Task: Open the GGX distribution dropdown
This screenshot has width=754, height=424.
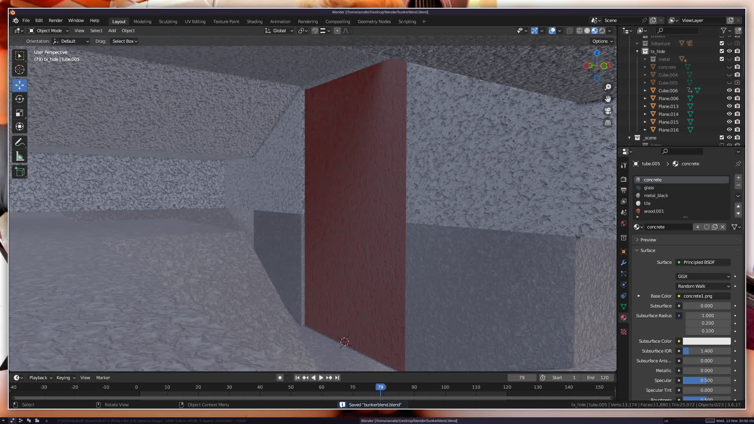Action: tap(703, 276)
